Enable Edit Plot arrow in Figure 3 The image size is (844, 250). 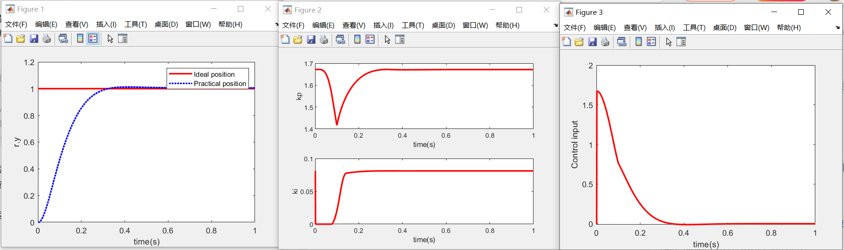(x=669, y=42)
